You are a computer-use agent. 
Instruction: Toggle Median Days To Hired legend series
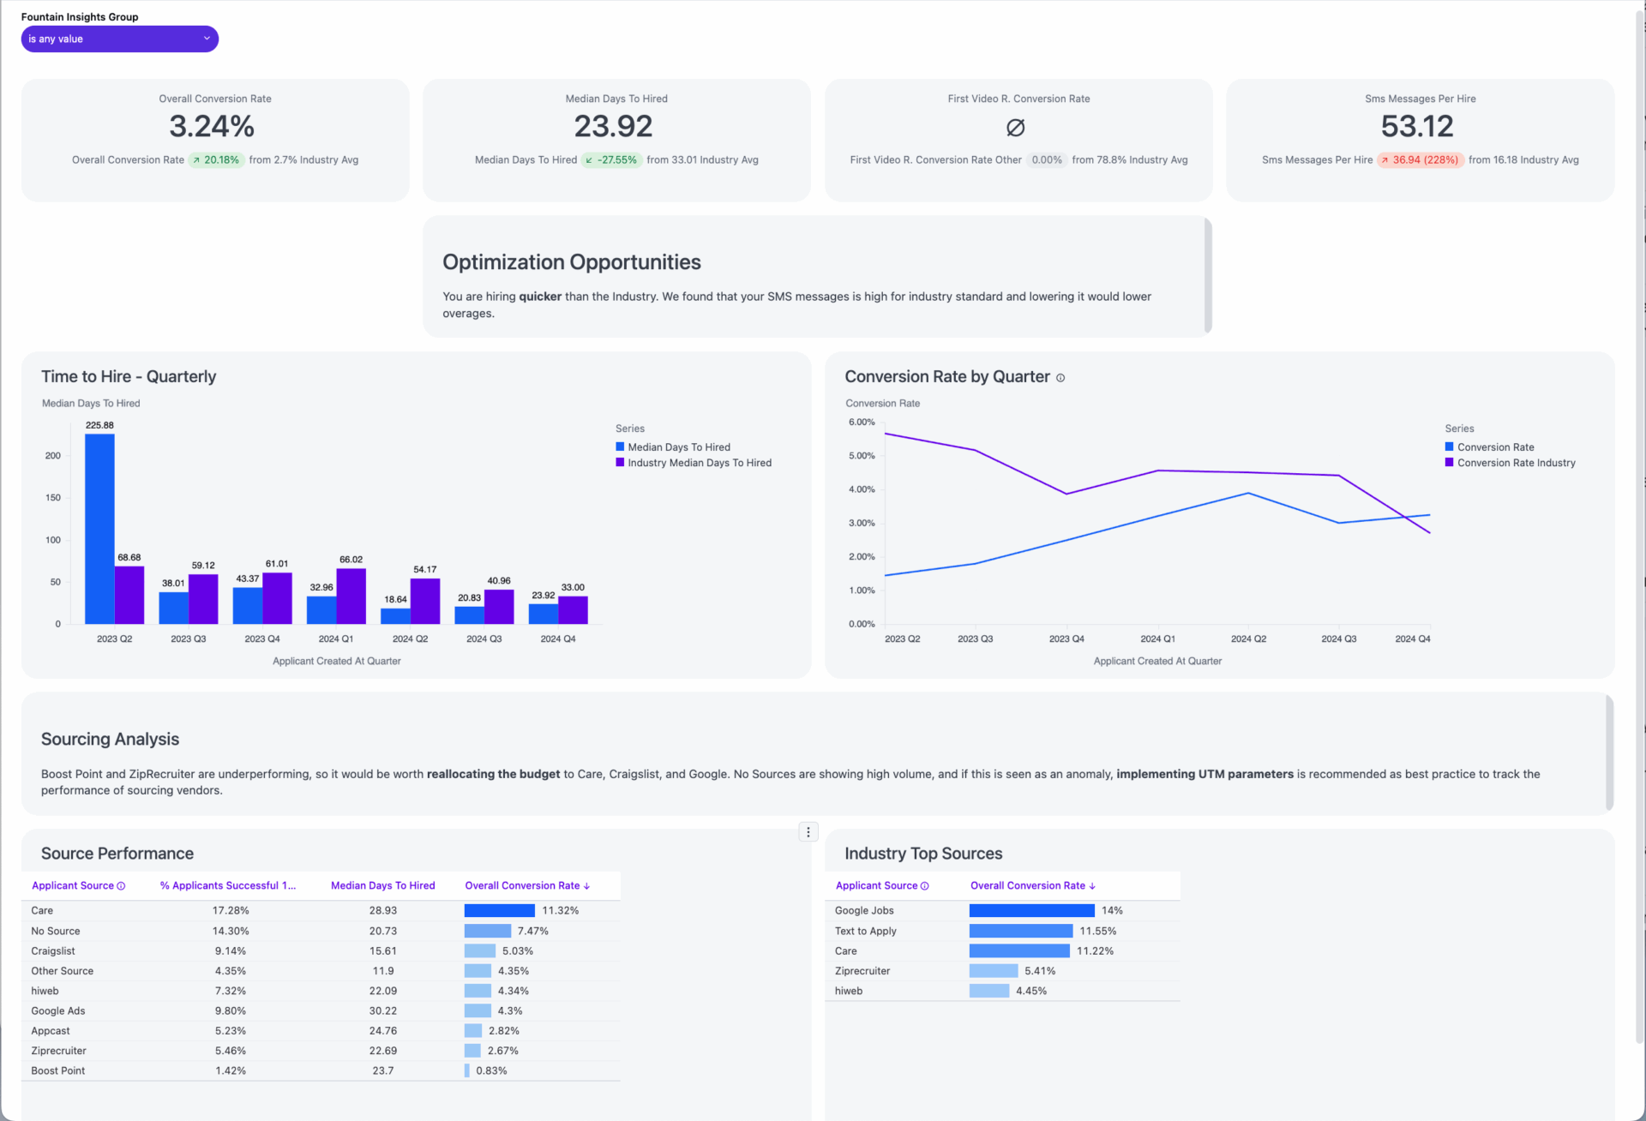click(x=678, y=447)
